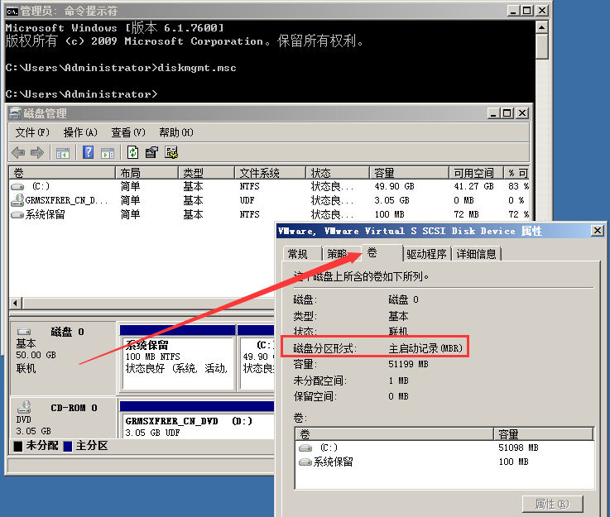The height and width of the screenshot is (517, 610).
Task: Click the show/hide console tree toolbar icon
Action: coord(63,153)
